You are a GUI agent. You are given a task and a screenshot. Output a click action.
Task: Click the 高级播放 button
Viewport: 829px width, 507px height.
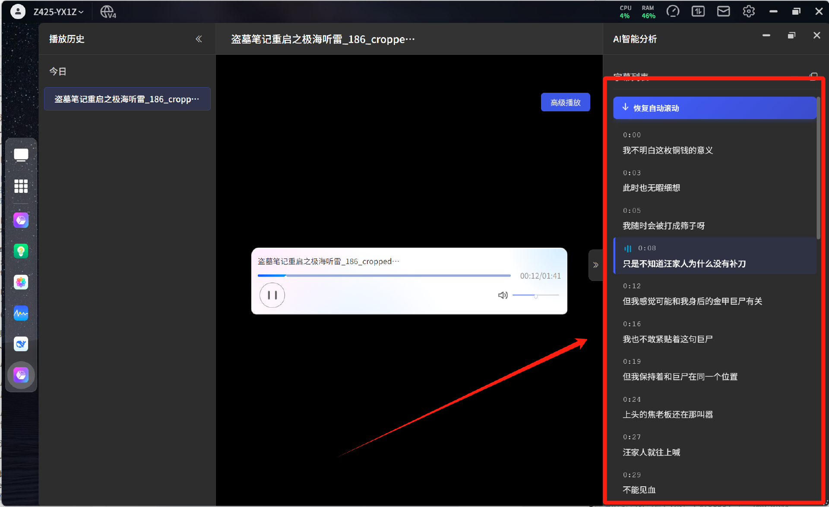[x=565, y=102]
